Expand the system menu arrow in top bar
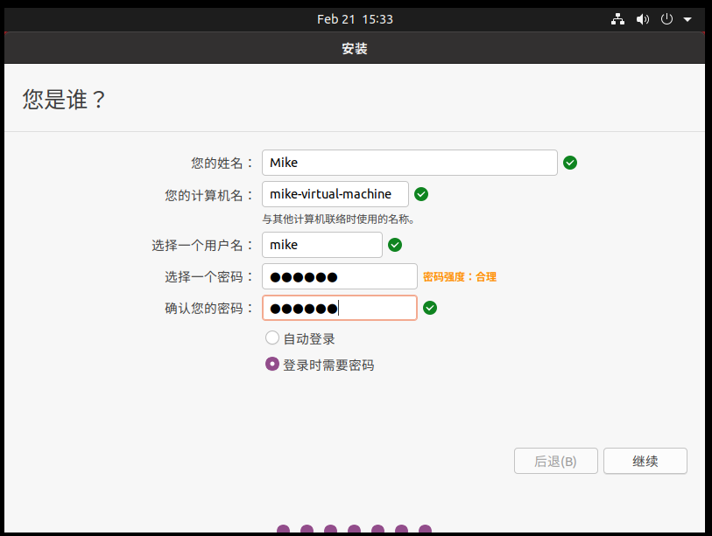 click(x=687, y=19)
